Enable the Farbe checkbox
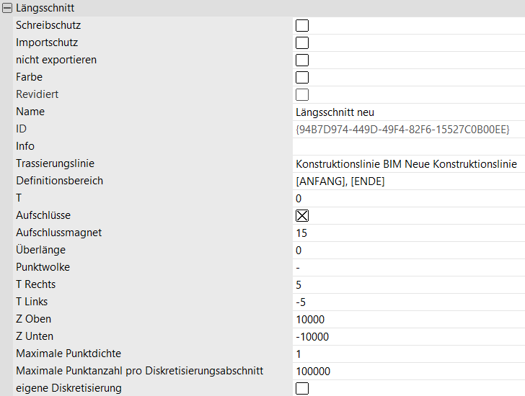The height and width of the screenshot is (396, 525). (x=302, y=77)
